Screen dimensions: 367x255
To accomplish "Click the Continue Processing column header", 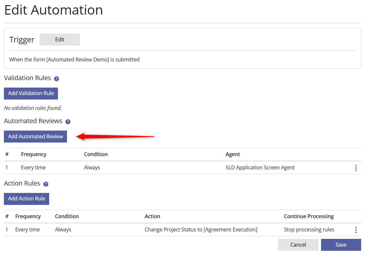I will [309, 217].
